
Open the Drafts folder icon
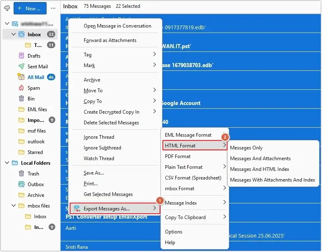point(21,56)
